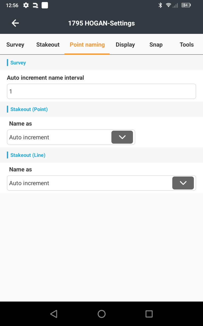Tap the Bluetooth status icon

160,5
